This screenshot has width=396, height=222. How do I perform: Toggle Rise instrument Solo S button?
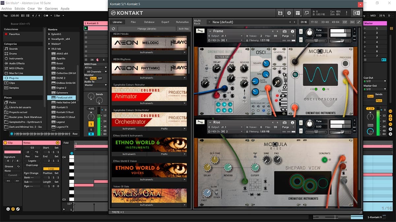tap(301, 123)
